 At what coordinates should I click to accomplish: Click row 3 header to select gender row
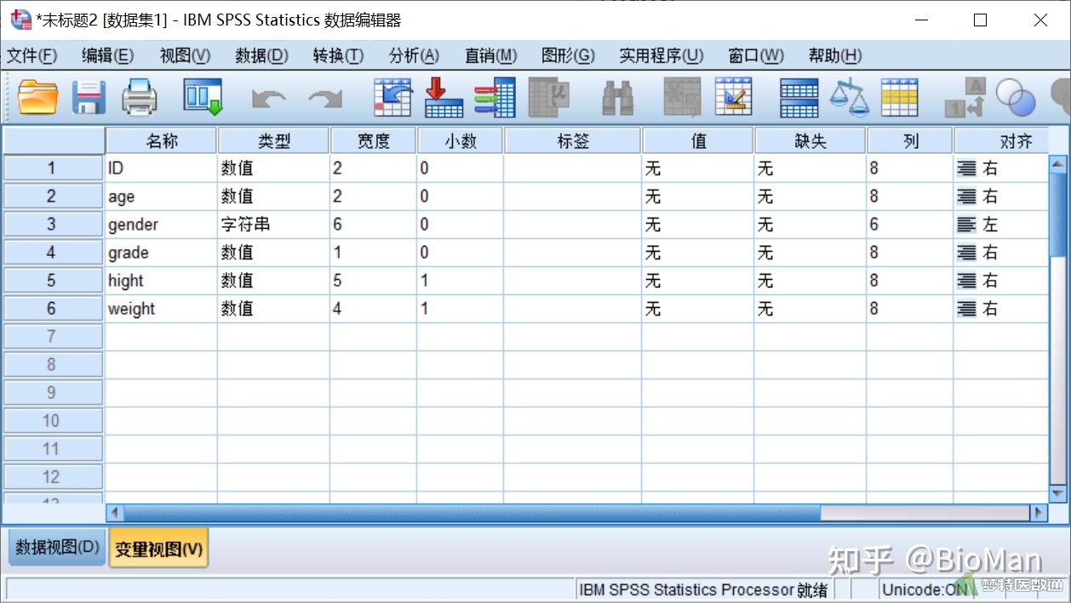[53, 224]
